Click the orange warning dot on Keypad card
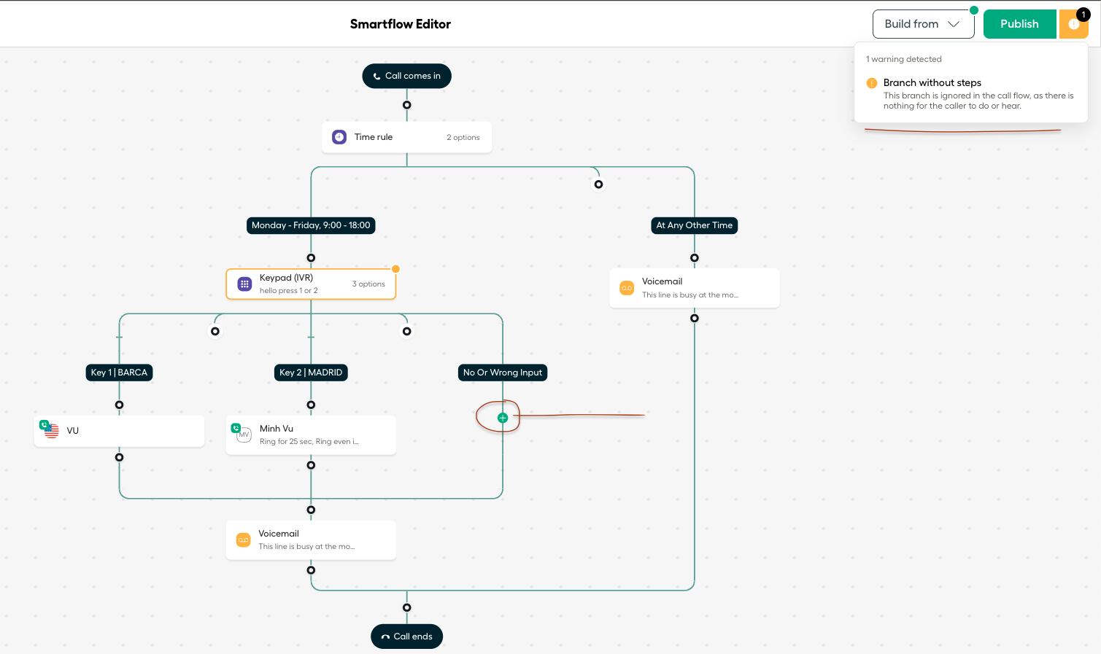The image size is (1101, 654). [395, 269]
